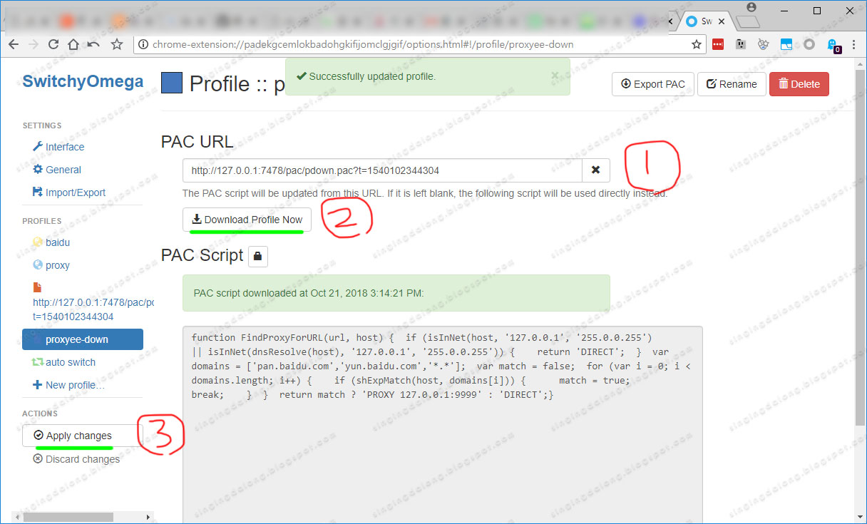Viewport: 867px width, 524px height.
Task: Click inside the PAC script text area
Action: point(443,424)
